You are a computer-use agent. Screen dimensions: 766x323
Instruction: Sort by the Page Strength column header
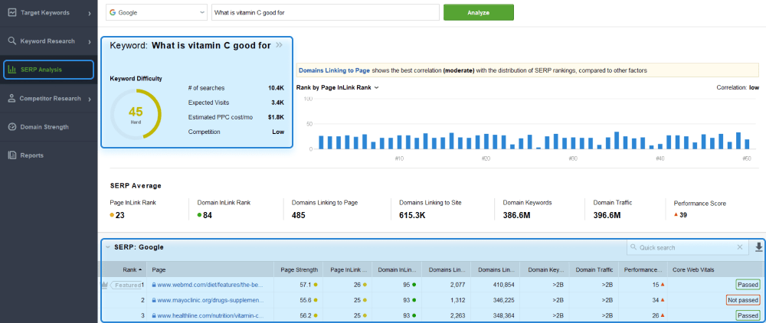[299, 269]
